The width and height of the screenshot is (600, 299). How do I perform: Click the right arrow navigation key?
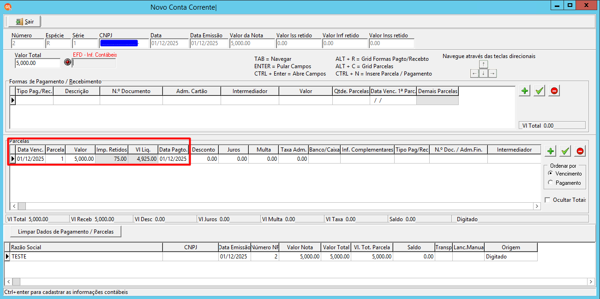point(492,73)
